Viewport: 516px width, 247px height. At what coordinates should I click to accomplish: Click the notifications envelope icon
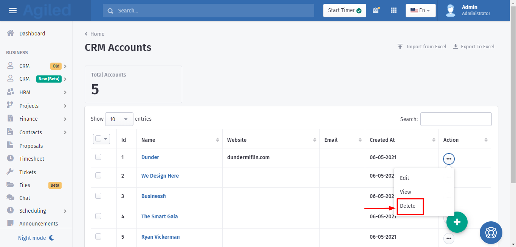coord(375,11)
